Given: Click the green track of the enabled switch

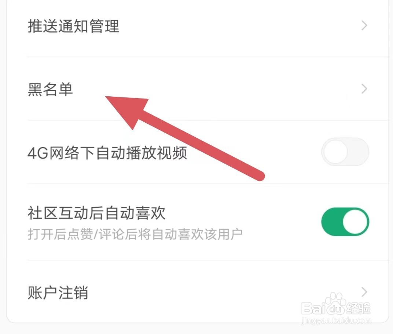Looking at the screenshot, I should coord(331,222).
